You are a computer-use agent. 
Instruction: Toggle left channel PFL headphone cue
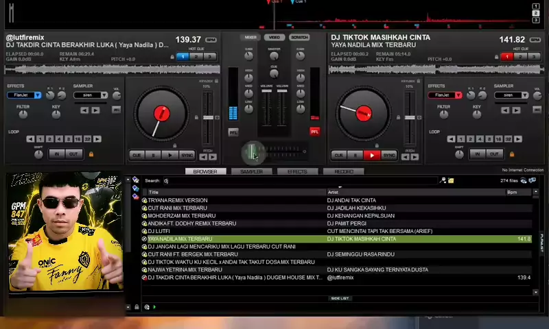pos(233,132)
